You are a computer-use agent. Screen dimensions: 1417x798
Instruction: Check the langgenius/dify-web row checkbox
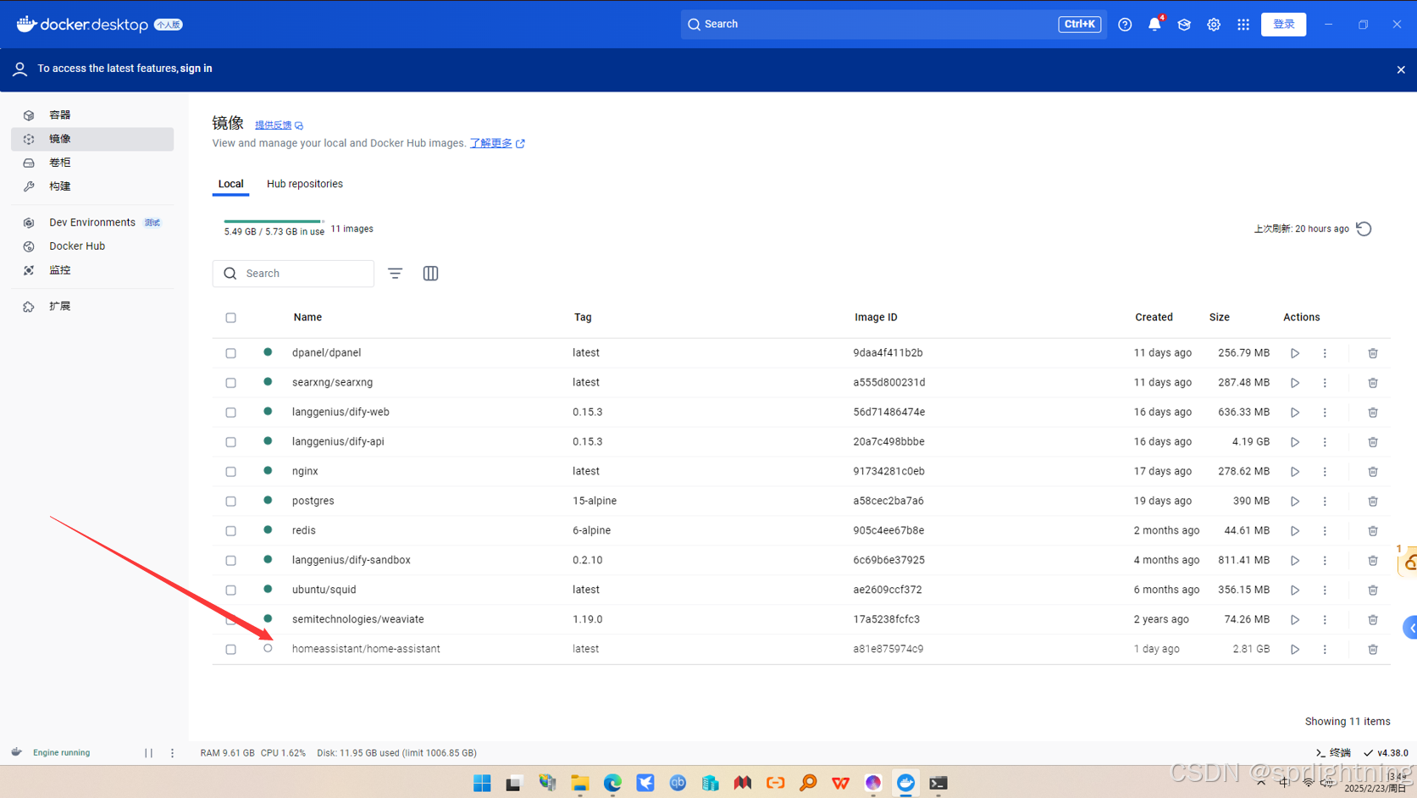(230, 413)
